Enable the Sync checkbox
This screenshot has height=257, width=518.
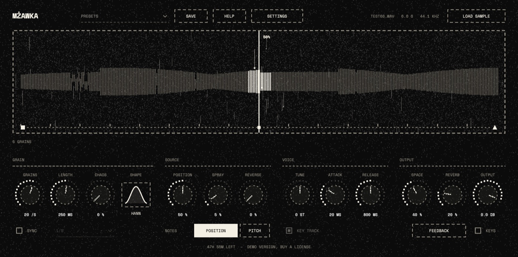[x=19, y=231]
